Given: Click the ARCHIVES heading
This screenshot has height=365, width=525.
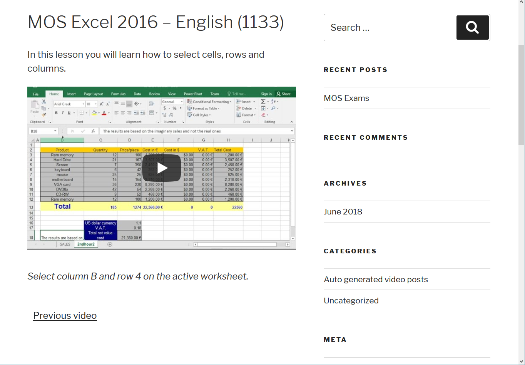Looking at the screenshot, I should click(345, 183).
